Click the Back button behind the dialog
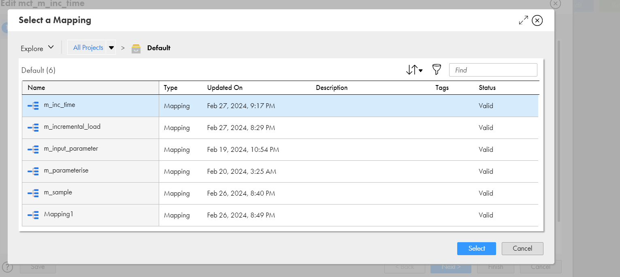 point(405,267)
